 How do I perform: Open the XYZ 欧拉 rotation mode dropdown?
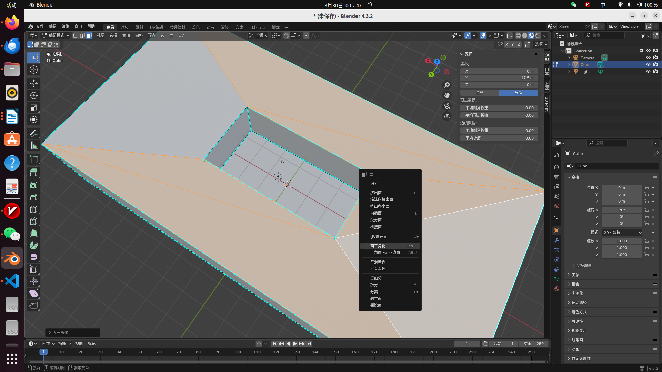(622, 232)
